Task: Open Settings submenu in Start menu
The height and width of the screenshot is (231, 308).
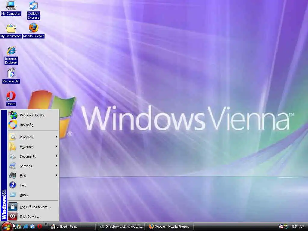Action: click(x=33, y=166)
